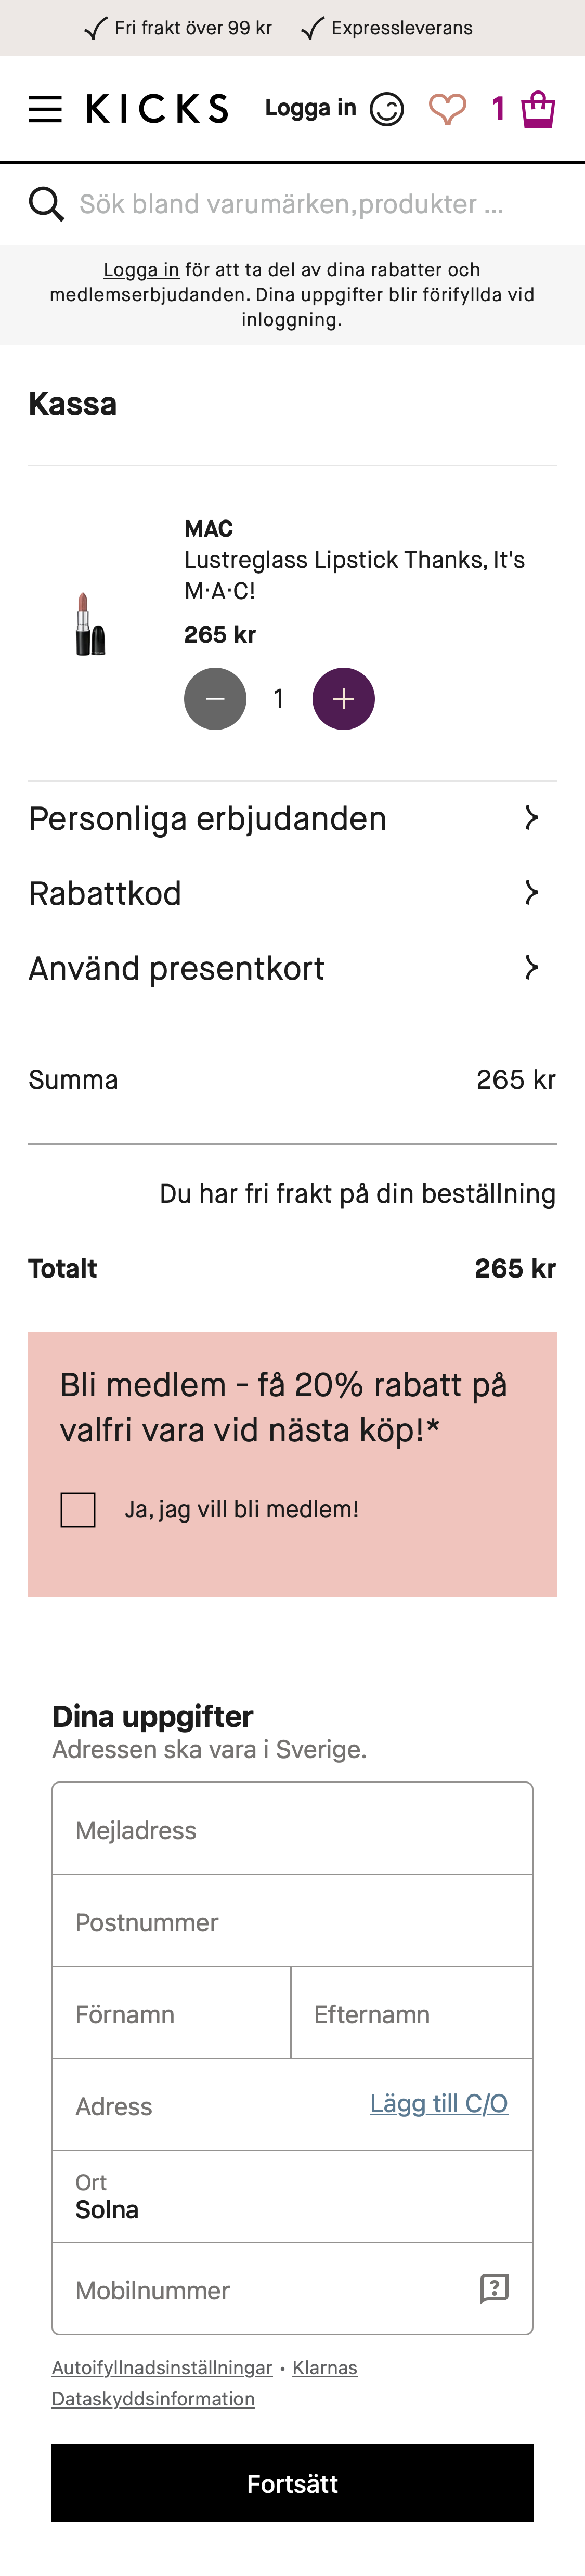Click 'Lägg till C/O' link
The width and height of the screenshot is (585, 2576).
[437, 2103]
